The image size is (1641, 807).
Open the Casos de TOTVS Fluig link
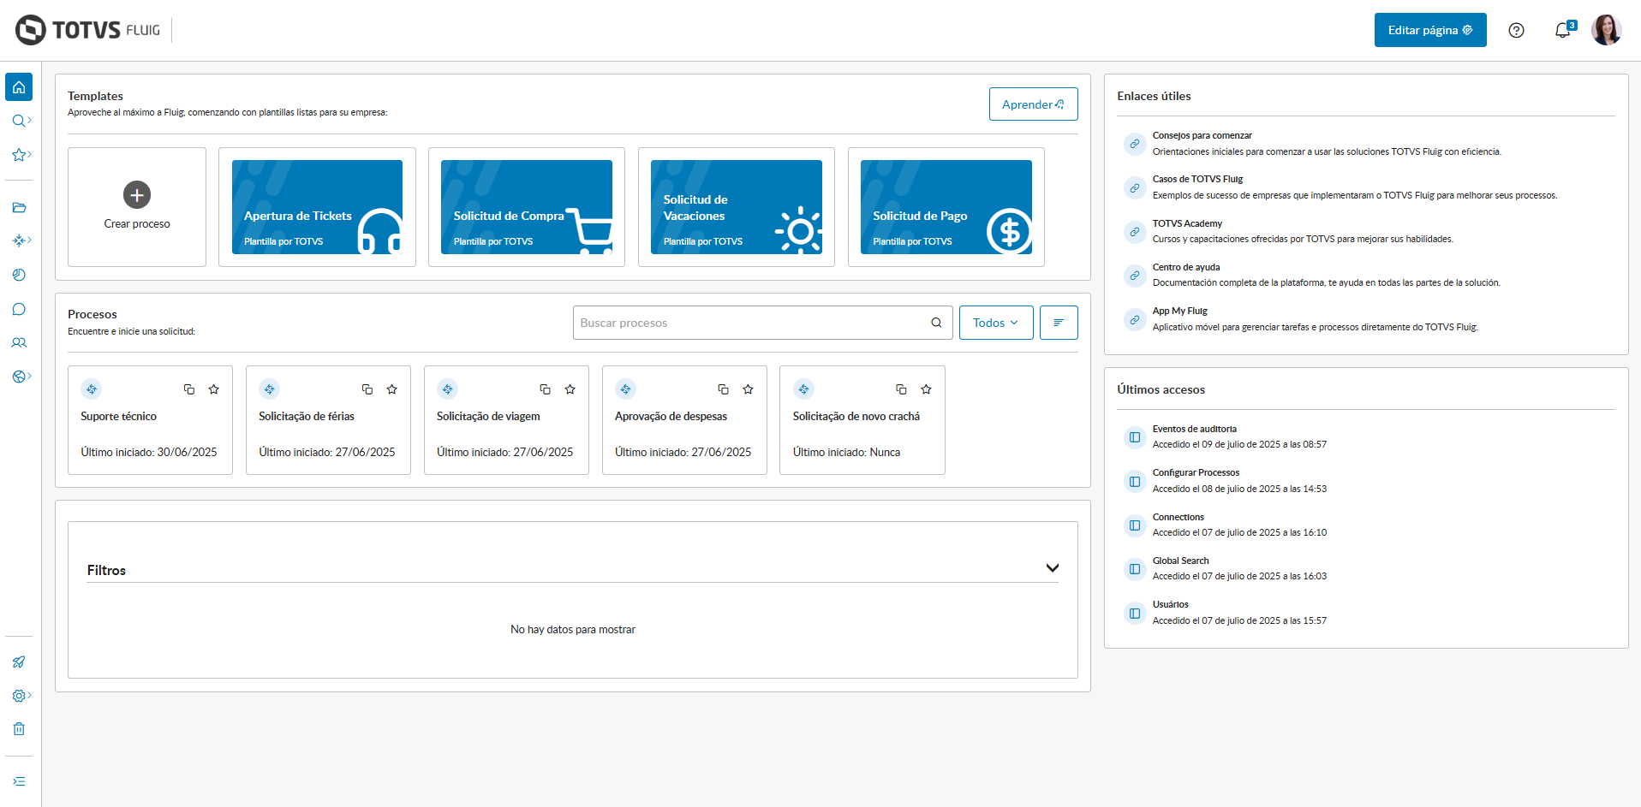1197,179
